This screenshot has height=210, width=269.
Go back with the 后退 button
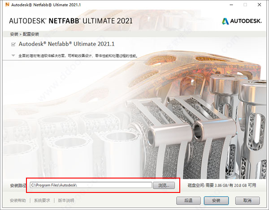pyautogui.click(x=188, y=201)
